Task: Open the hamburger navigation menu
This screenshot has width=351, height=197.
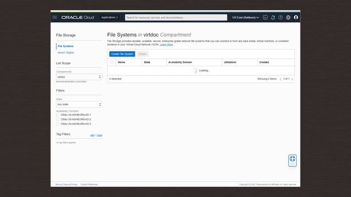Action: [x=55, y=17]
